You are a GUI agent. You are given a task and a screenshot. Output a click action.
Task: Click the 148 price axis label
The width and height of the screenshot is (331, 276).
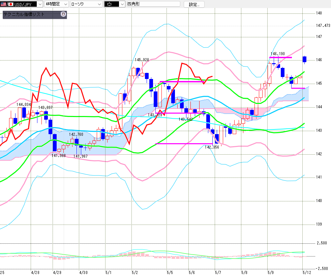point(319,13)
